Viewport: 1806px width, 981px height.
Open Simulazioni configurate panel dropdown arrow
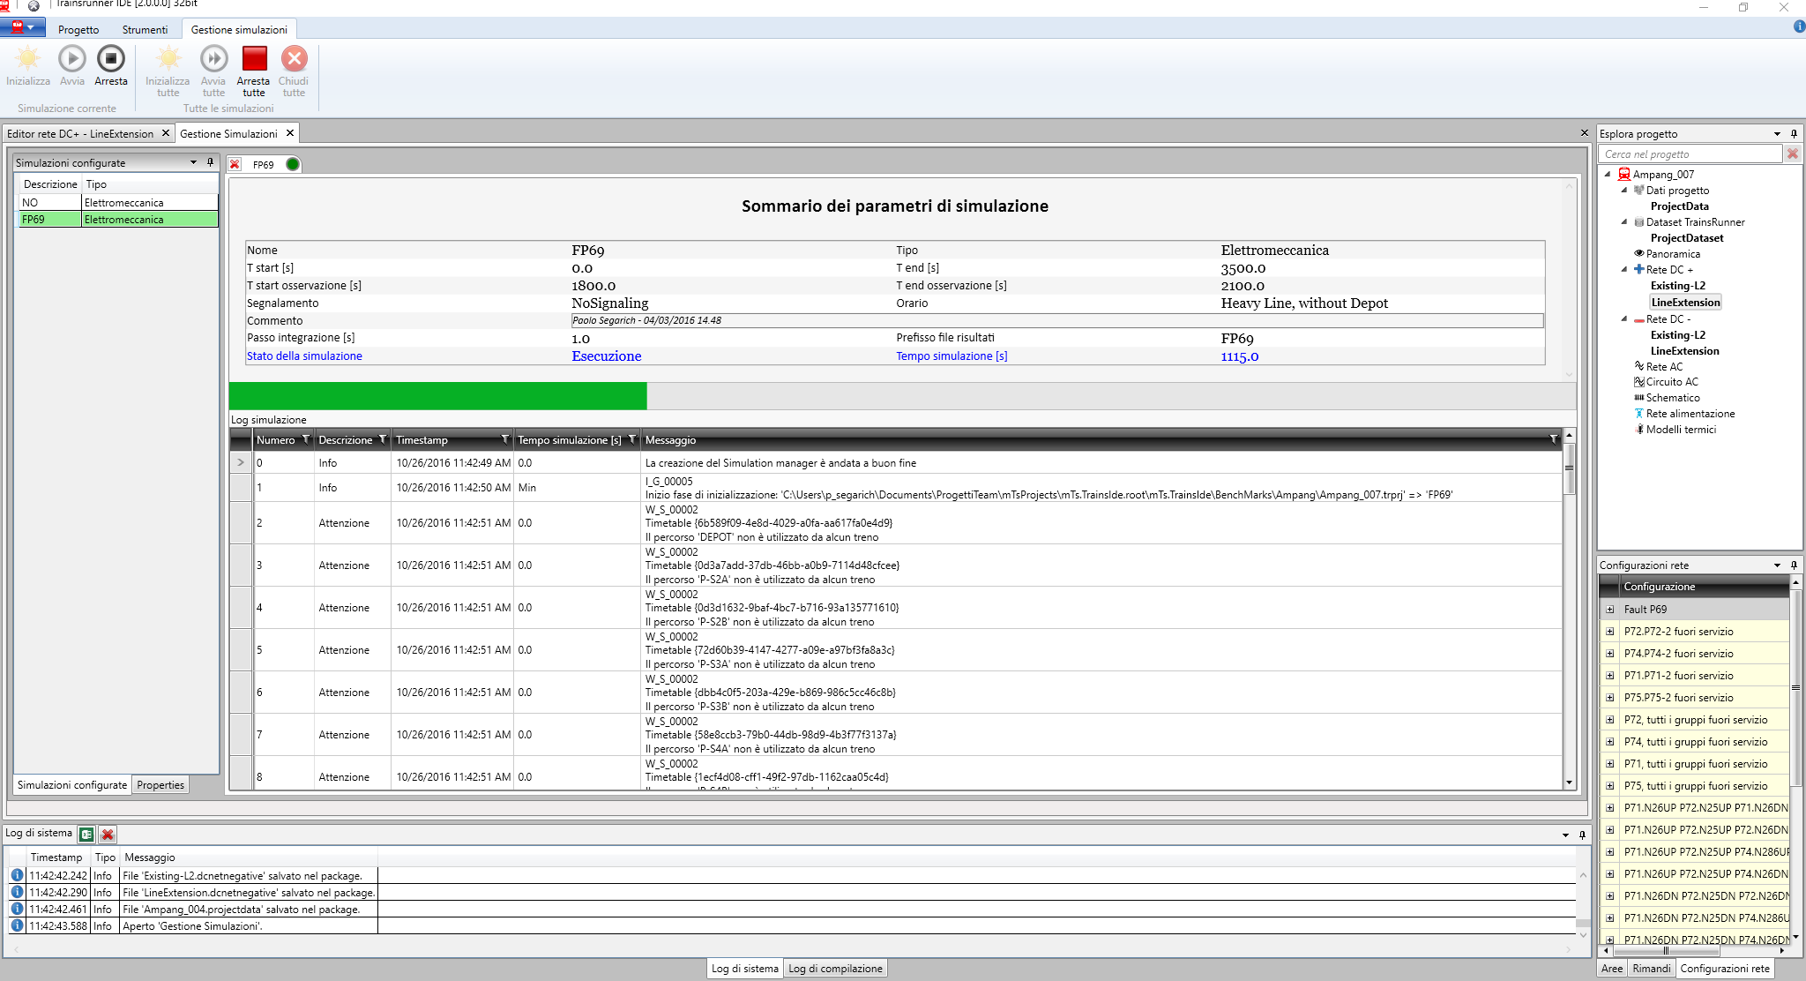[x=193, y=162]
